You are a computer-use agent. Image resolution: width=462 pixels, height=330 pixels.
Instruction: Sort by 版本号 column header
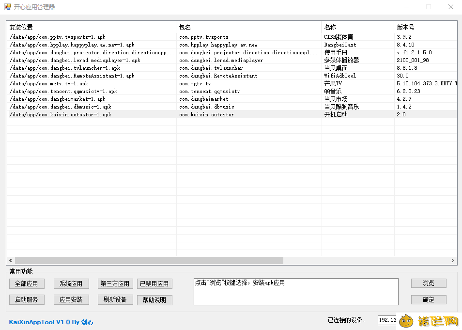pos(425,28)
